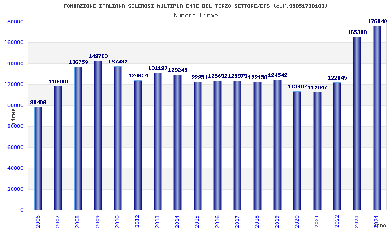Screen dimensions: 391x230
Task: Click the value label 124054
Action: 138,75
